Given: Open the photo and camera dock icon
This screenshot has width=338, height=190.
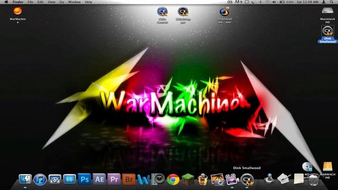Looking at the screenshot, I should (217, 179).
